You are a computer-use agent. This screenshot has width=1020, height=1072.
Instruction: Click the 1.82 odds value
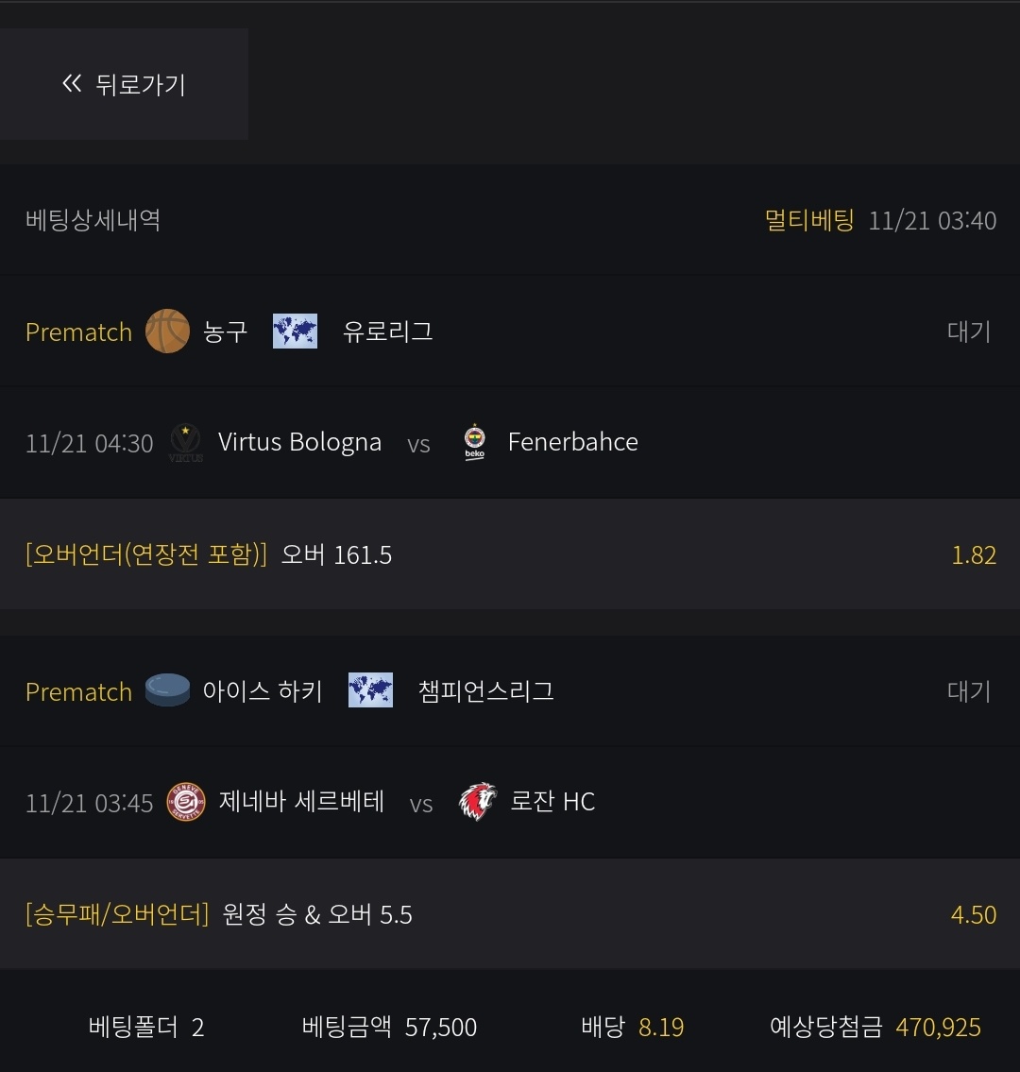click(974, 555)
